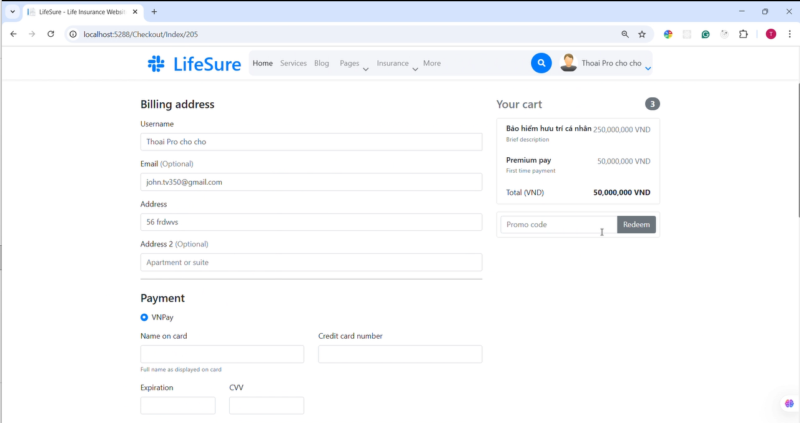Click the blue search button in navbar
This screenshot has height=423, width=800.
pos(541,63)
